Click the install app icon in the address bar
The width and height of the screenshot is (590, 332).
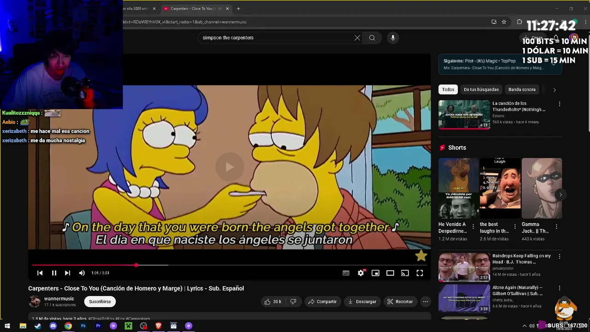(494, 22)
